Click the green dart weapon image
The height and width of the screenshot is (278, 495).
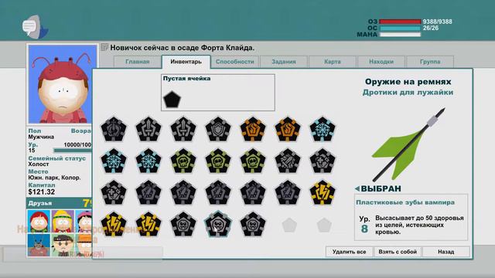click(x=409, y=145)
